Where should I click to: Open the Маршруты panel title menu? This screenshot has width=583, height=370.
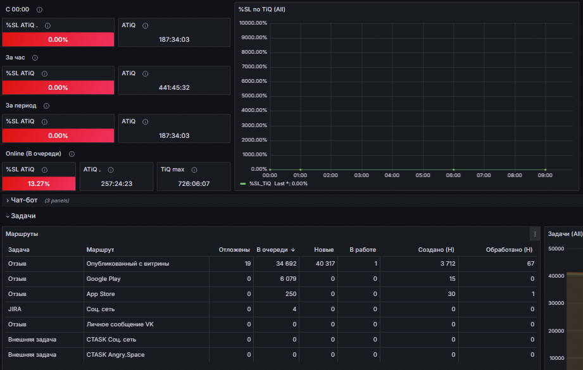(22, 234)
